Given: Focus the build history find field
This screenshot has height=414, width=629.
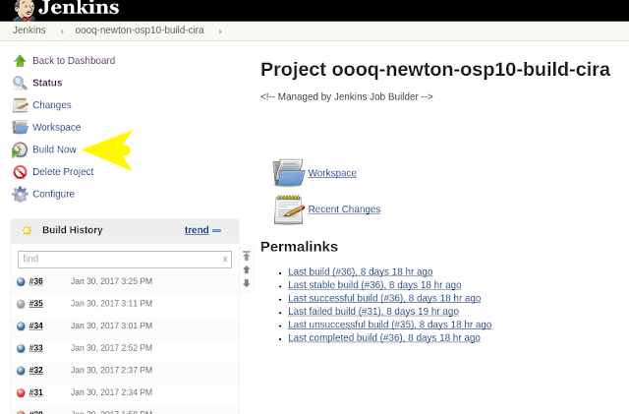Looking at the screenshot, I should tap(125, 260).
